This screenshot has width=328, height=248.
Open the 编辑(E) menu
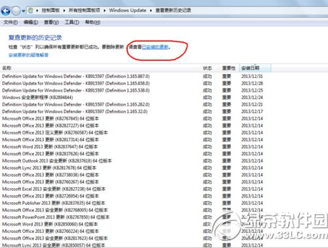tap(31, 22)
